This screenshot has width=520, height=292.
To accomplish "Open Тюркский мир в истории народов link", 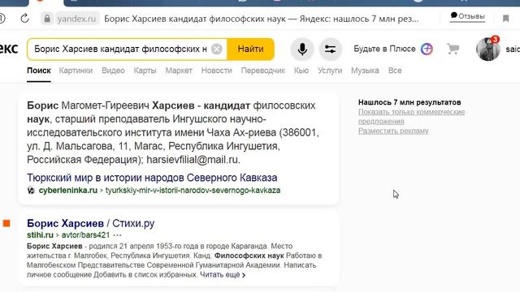I will [152, 178].
